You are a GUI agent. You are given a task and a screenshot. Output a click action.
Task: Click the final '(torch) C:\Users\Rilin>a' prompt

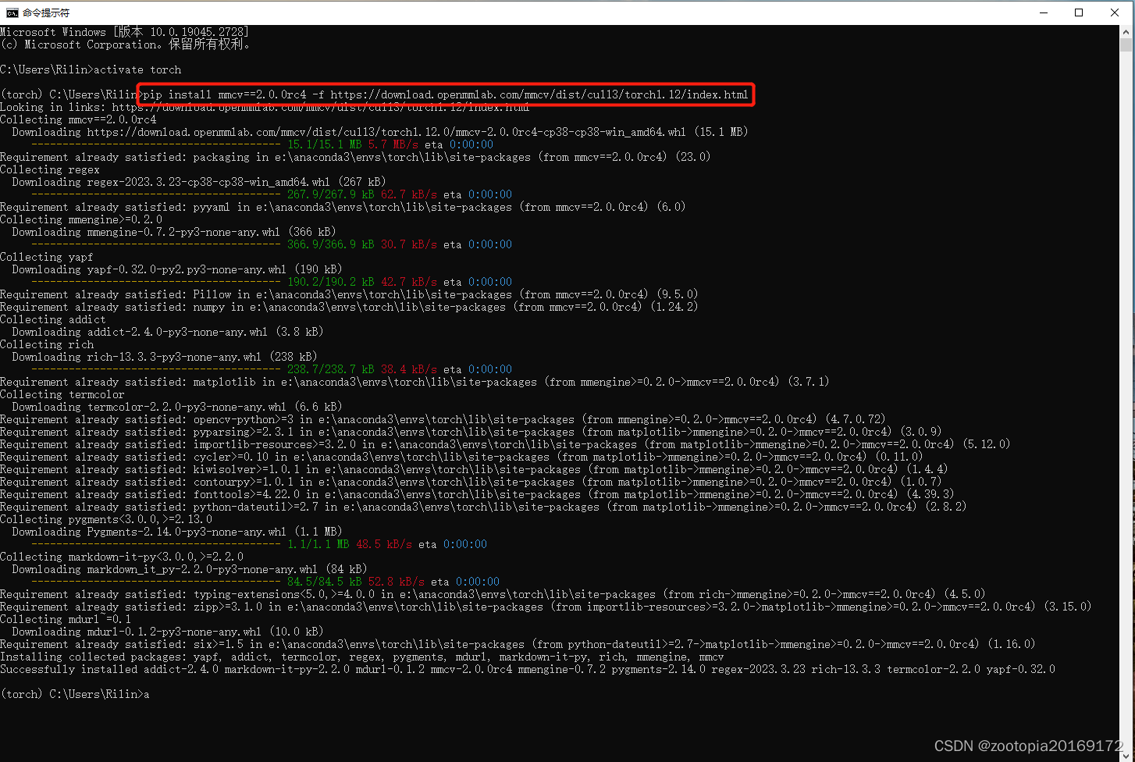75,694
